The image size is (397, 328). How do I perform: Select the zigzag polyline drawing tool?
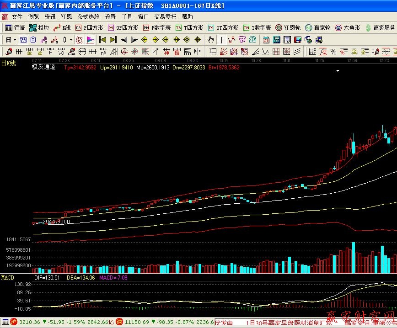pyautogui.click(x=232, y=40)
